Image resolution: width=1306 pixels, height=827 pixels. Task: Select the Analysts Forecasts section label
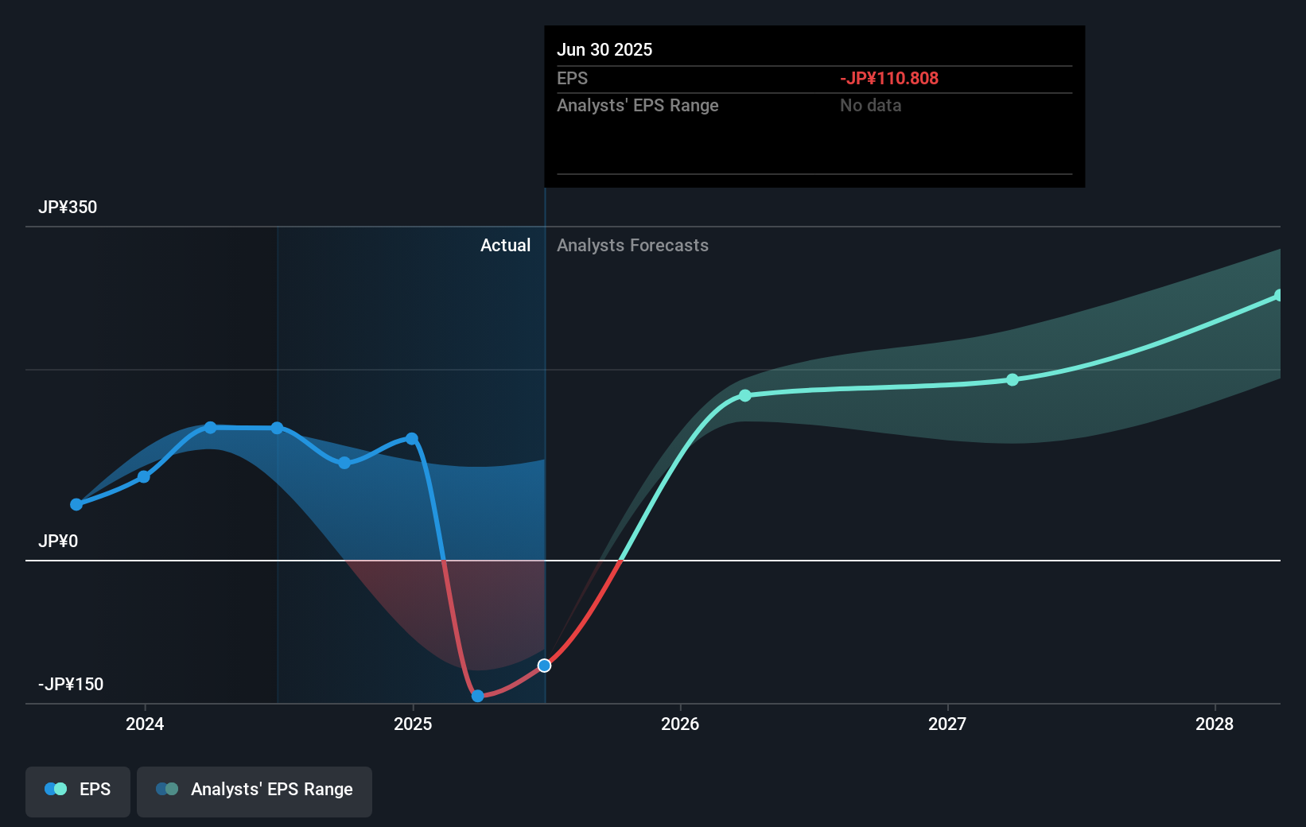[632, 245]
